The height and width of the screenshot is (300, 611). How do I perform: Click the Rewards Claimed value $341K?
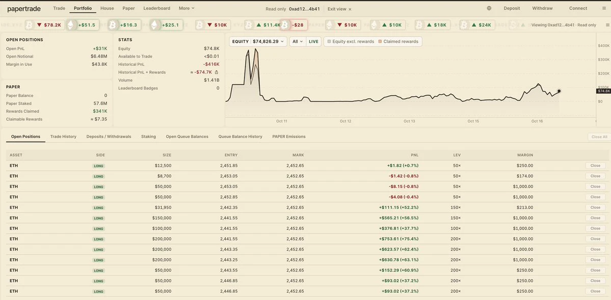click(100, 112)
